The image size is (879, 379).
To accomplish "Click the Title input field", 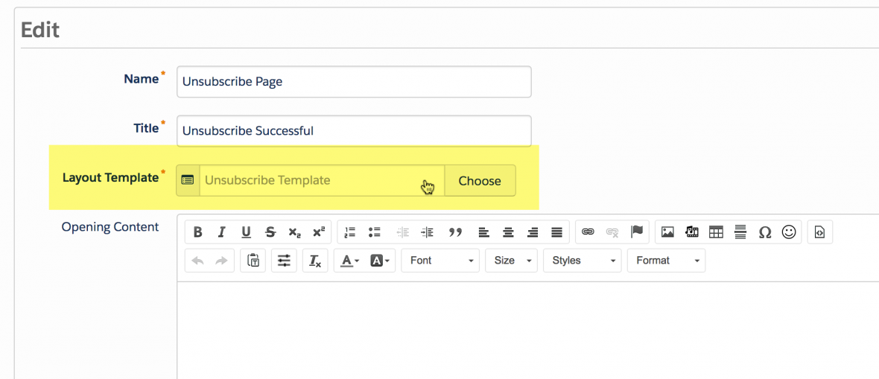I will point(354,131).
